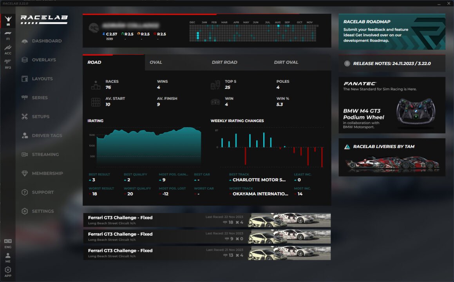Open the race last raced 21 Nov 2023
Image resolution: width=454 pixels, height=282 pixels.
(x=207, y=253)
